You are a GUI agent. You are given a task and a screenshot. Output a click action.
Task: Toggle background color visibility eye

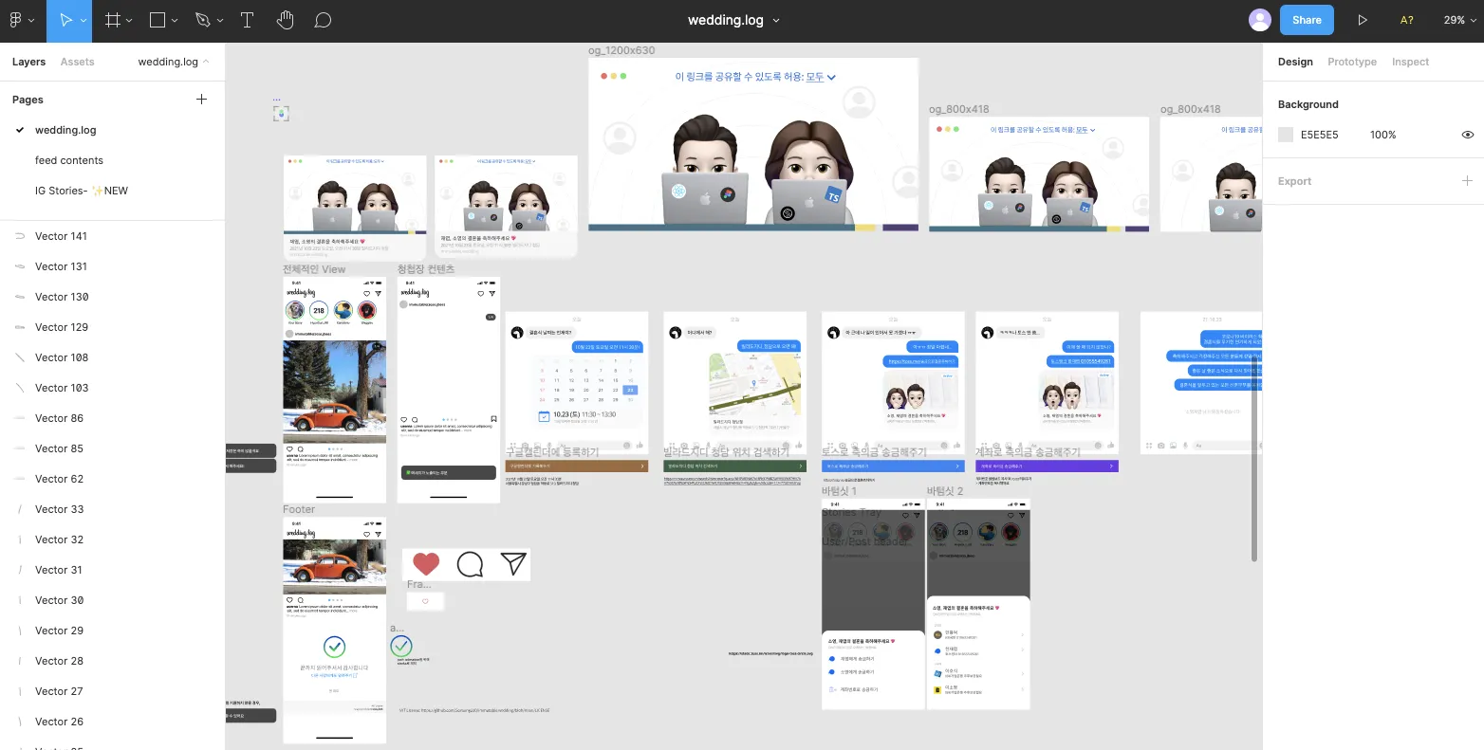(1467, 135)
